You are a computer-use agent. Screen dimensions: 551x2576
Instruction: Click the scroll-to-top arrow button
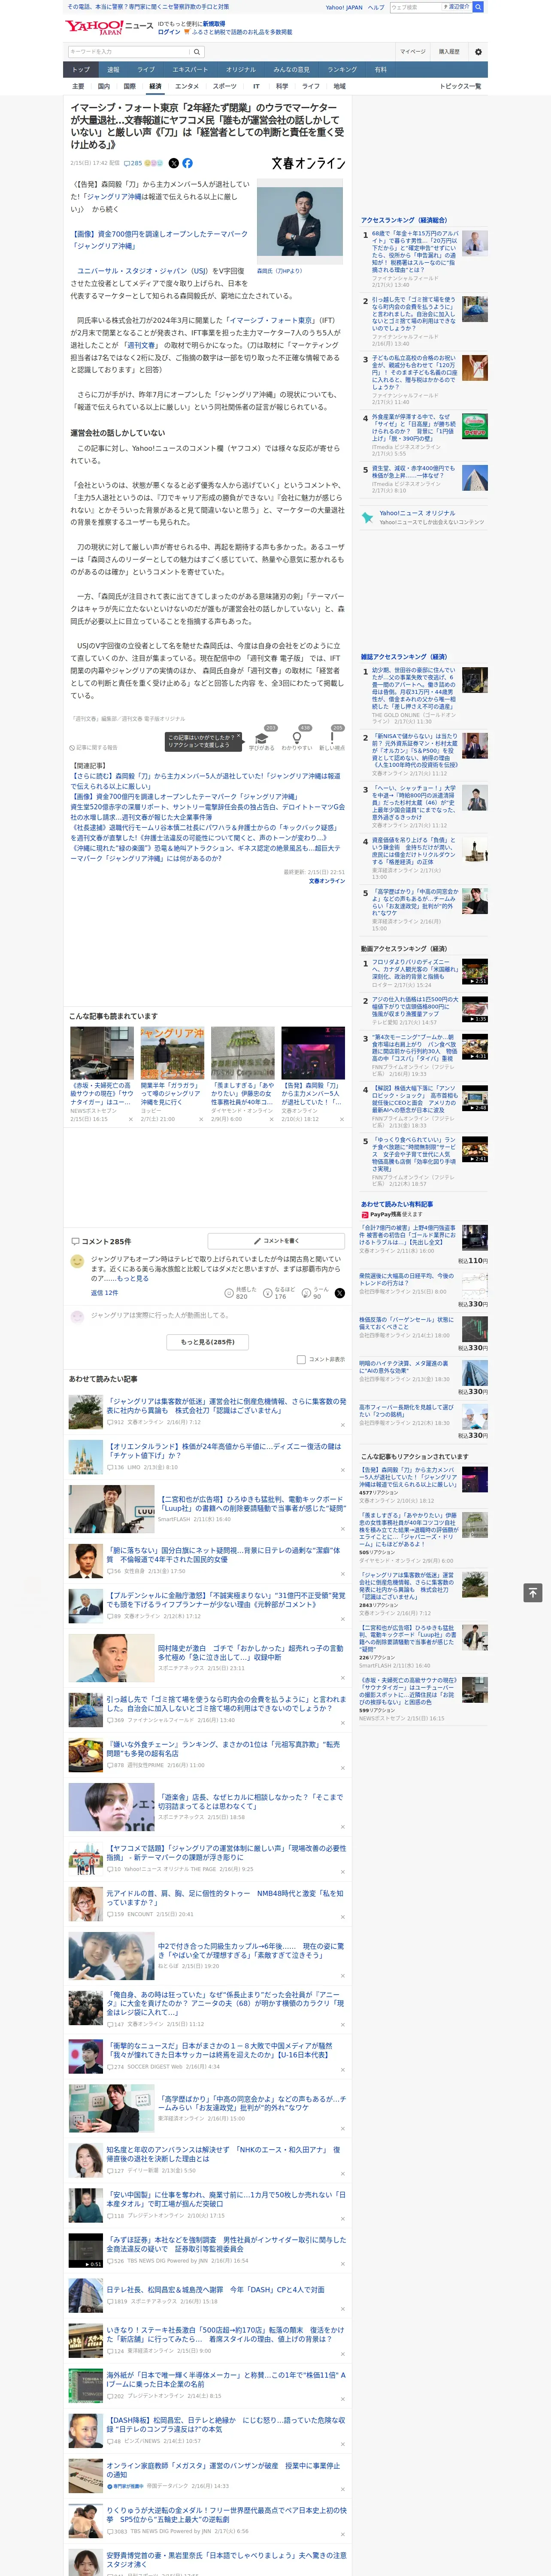[x=533, y=1593]
